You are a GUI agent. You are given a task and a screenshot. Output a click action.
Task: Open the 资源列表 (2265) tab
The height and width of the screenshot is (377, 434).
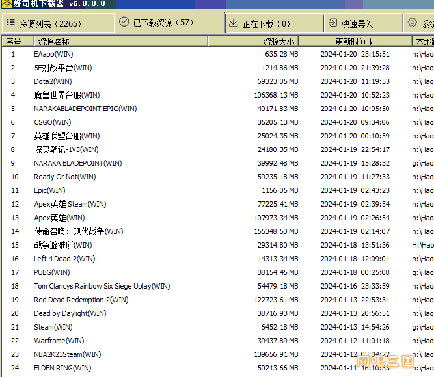pyautogui.click(x=58, y=23)
